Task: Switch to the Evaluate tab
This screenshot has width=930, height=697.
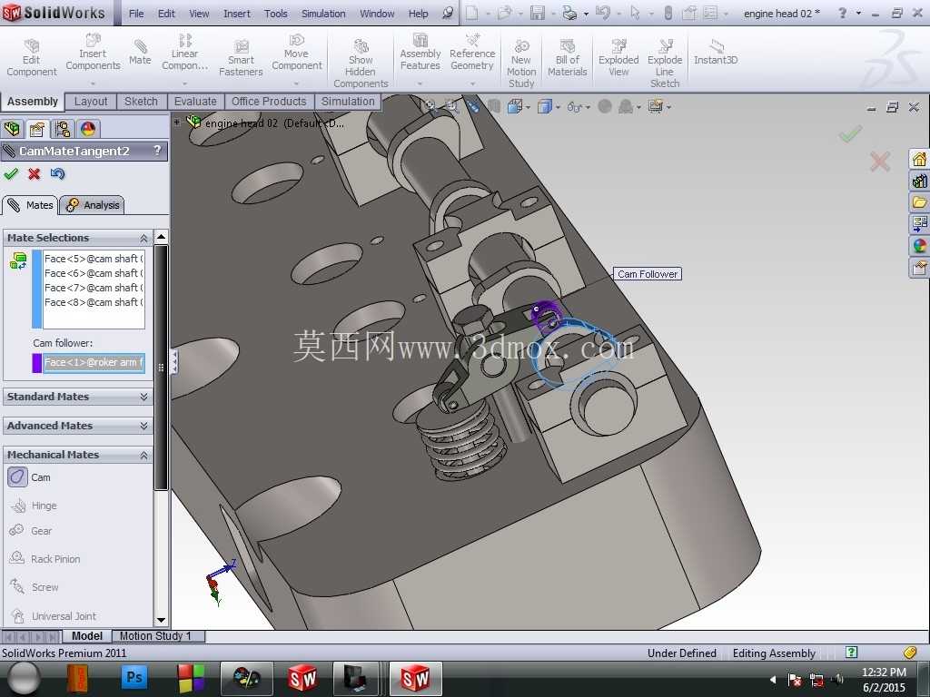Action: [195, 102]
